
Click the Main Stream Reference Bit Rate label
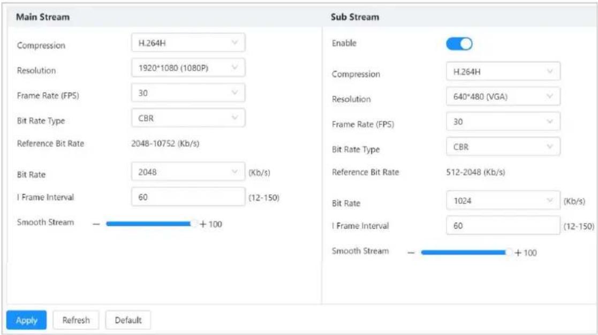pos(50,143)
